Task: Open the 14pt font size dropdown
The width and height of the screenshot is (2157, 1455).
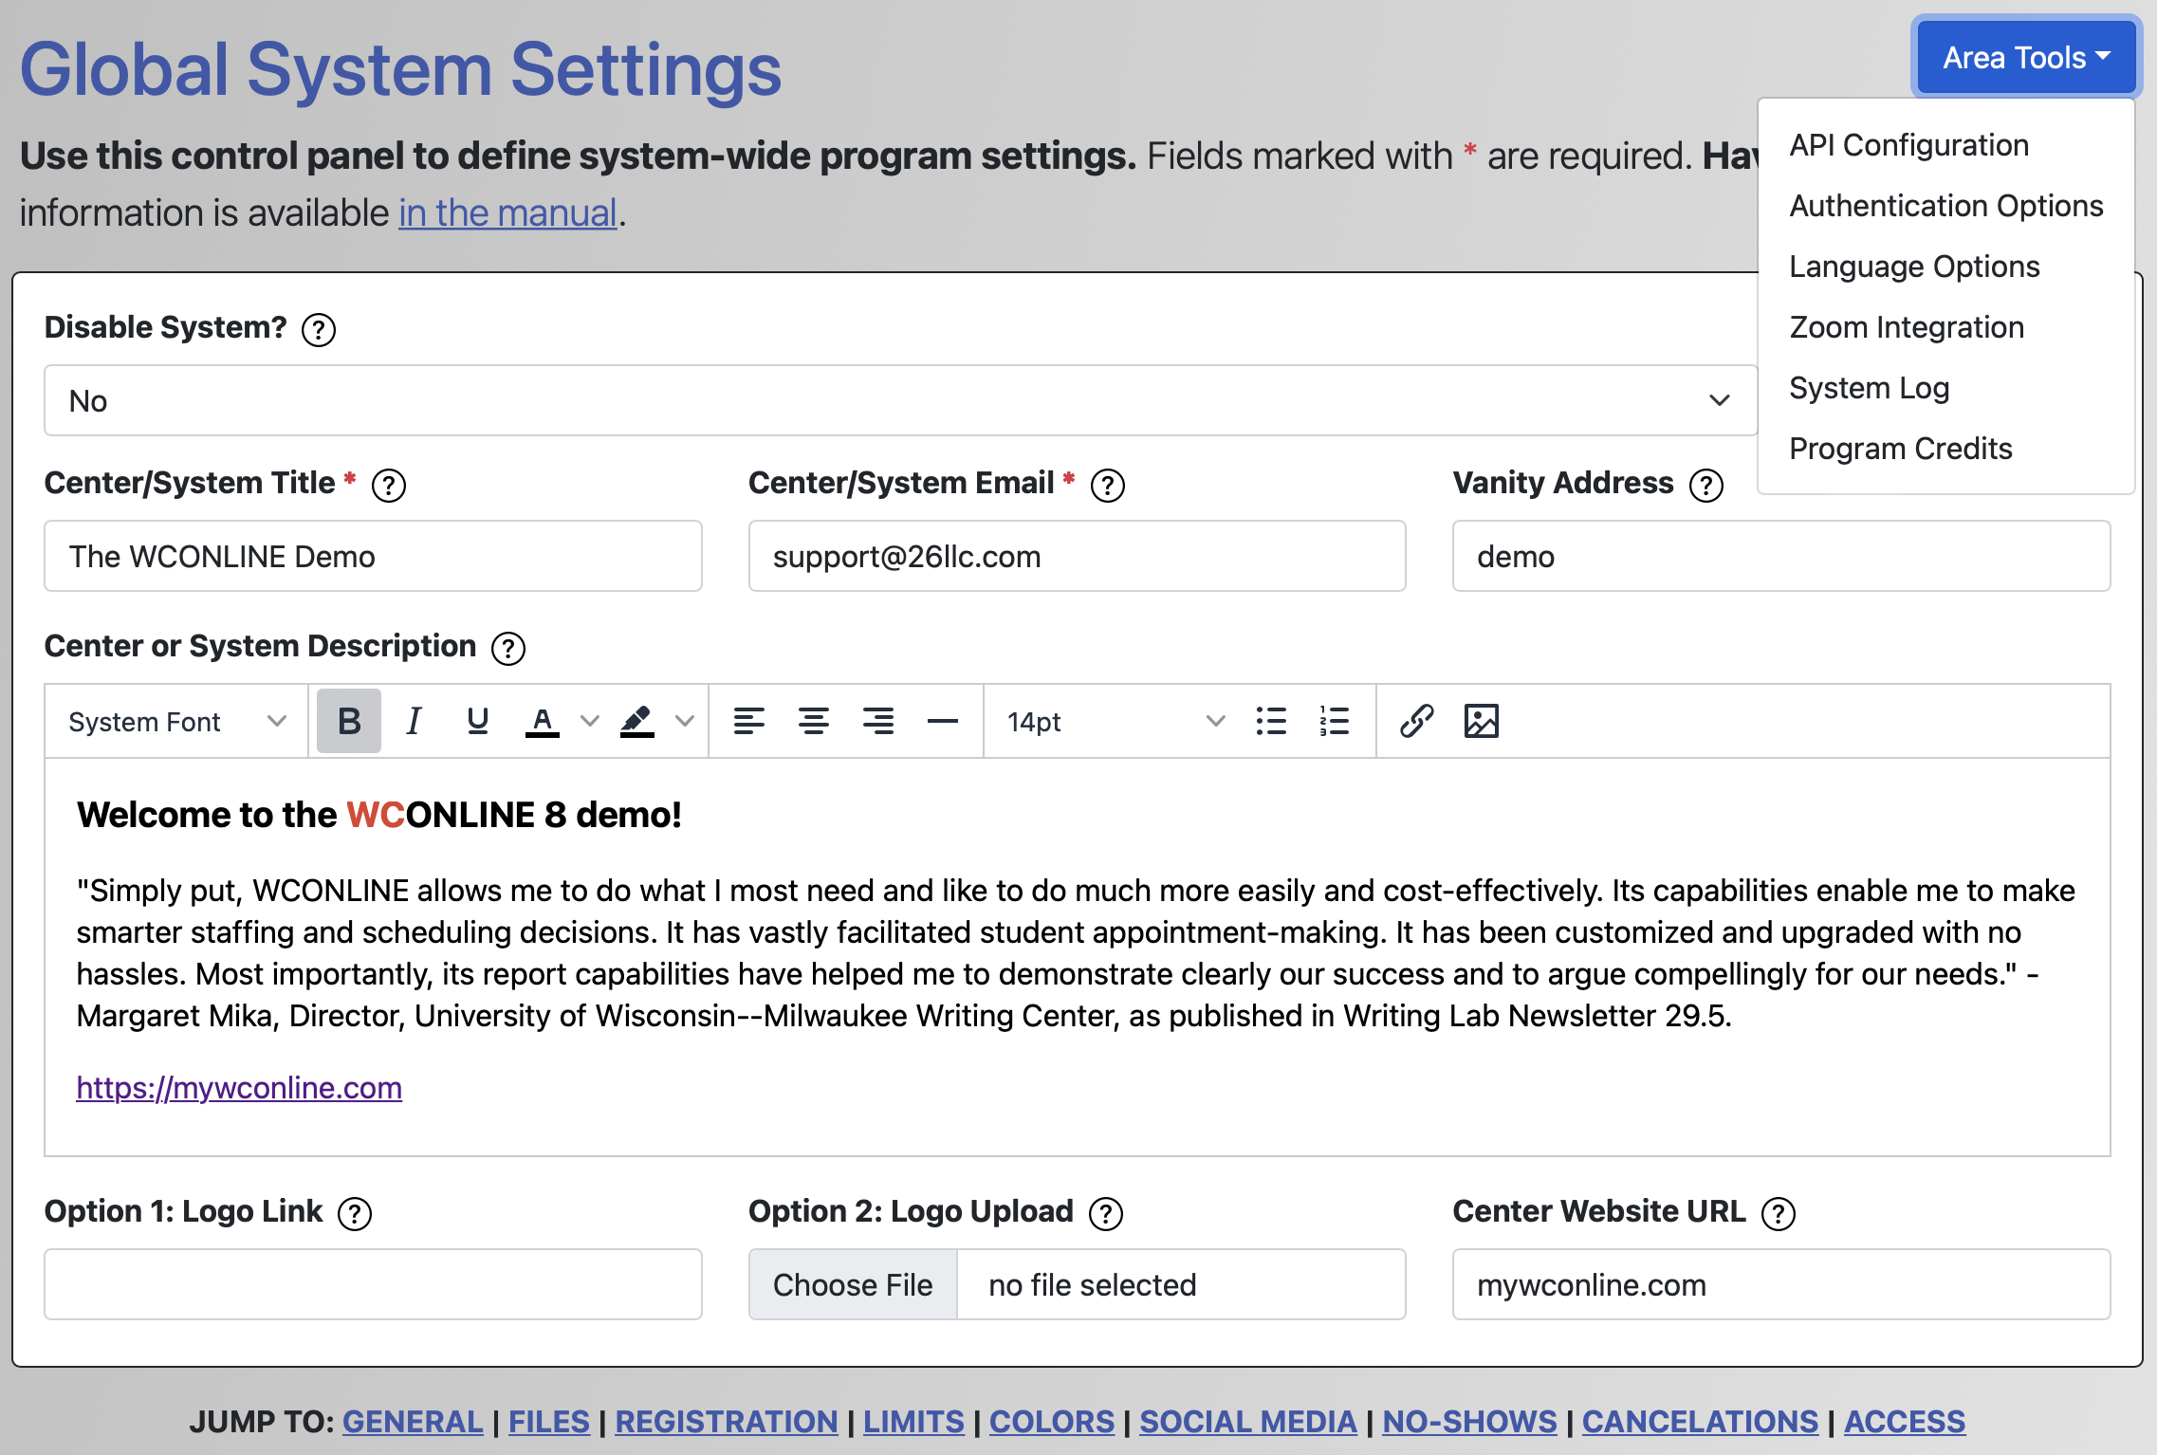Action: point(1110,721)
